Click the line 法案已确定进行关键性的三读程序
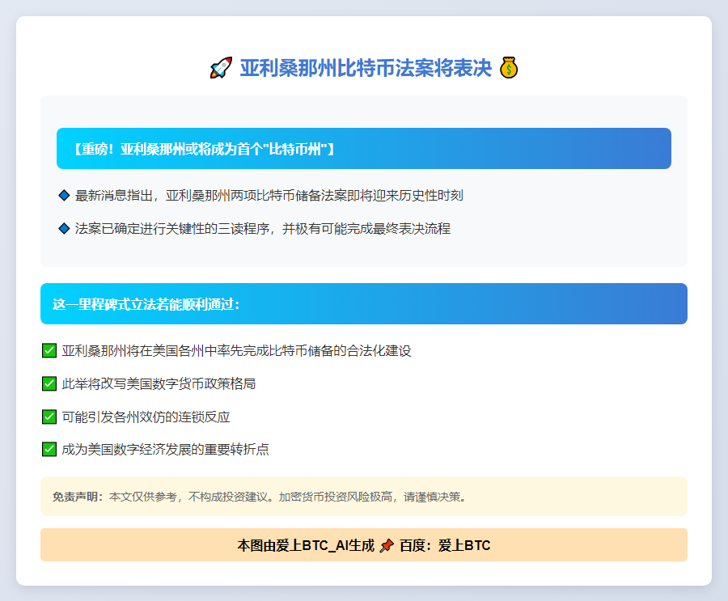 tap(263, 229)
